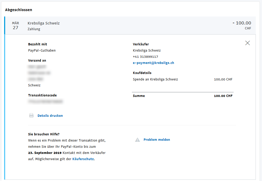This screenshot has height=181, width=262.
Task: Click the 'Bezahlt mit' label
Action: pos(38,44)
